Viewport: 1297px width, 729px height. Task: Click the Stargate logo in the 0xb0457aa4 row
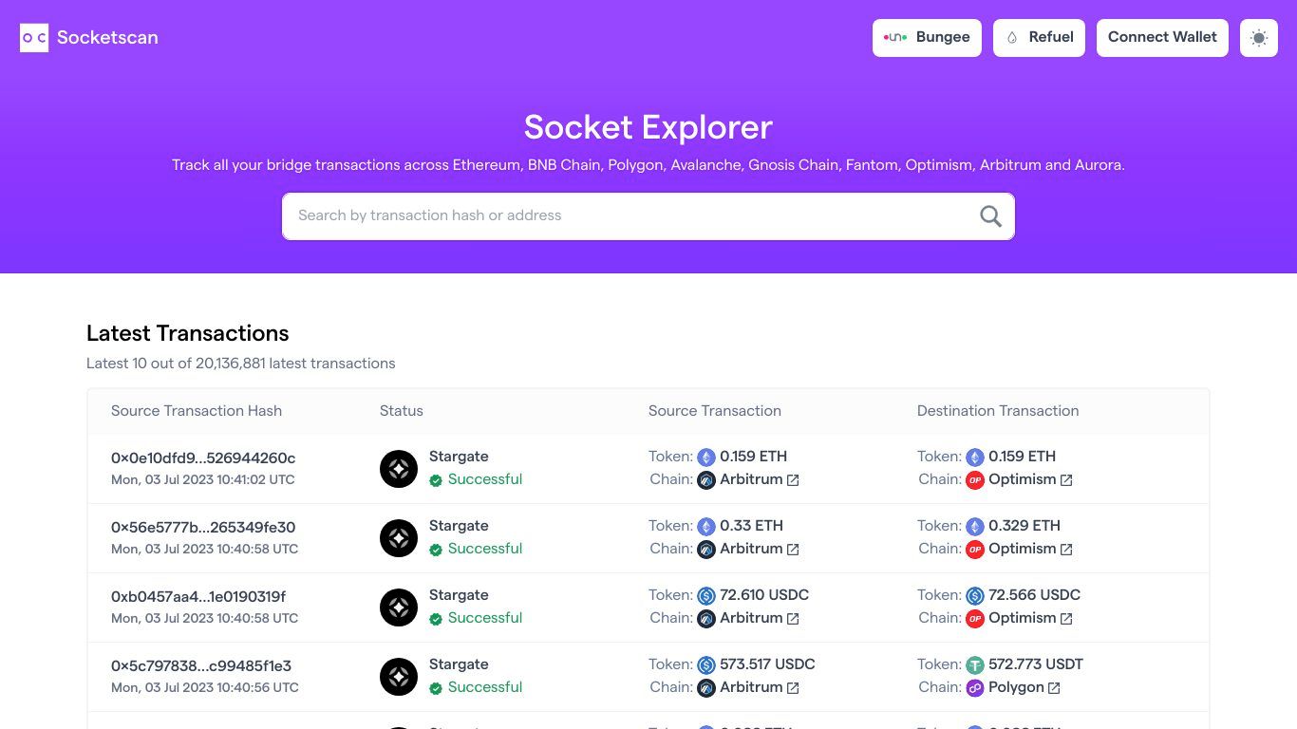[x=399, y=607]
